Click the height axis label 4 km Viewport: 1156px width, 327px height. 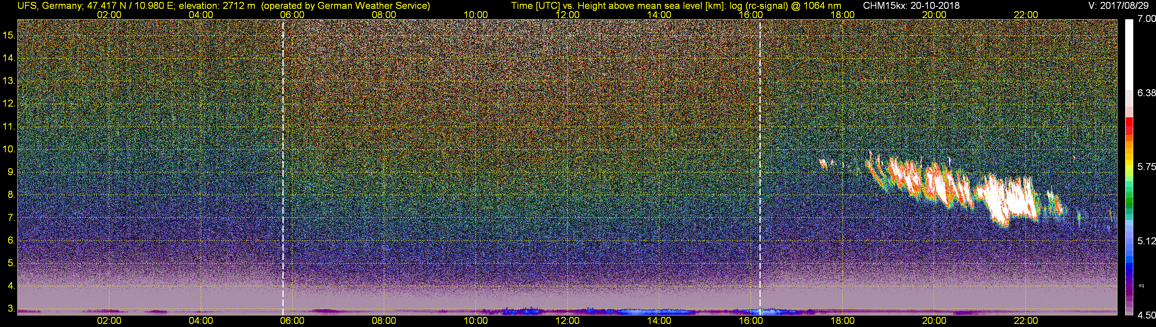11,286
